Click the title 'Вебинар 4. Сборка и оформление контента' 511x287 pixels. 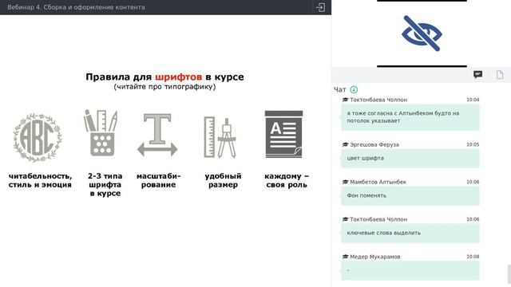pos(76,7)
